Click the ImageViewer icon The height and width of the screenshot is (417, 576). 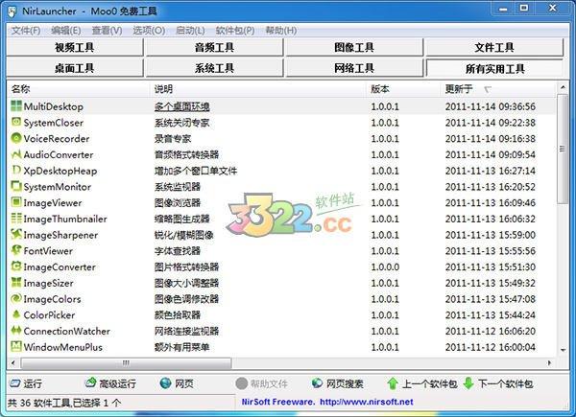point(16,202)
